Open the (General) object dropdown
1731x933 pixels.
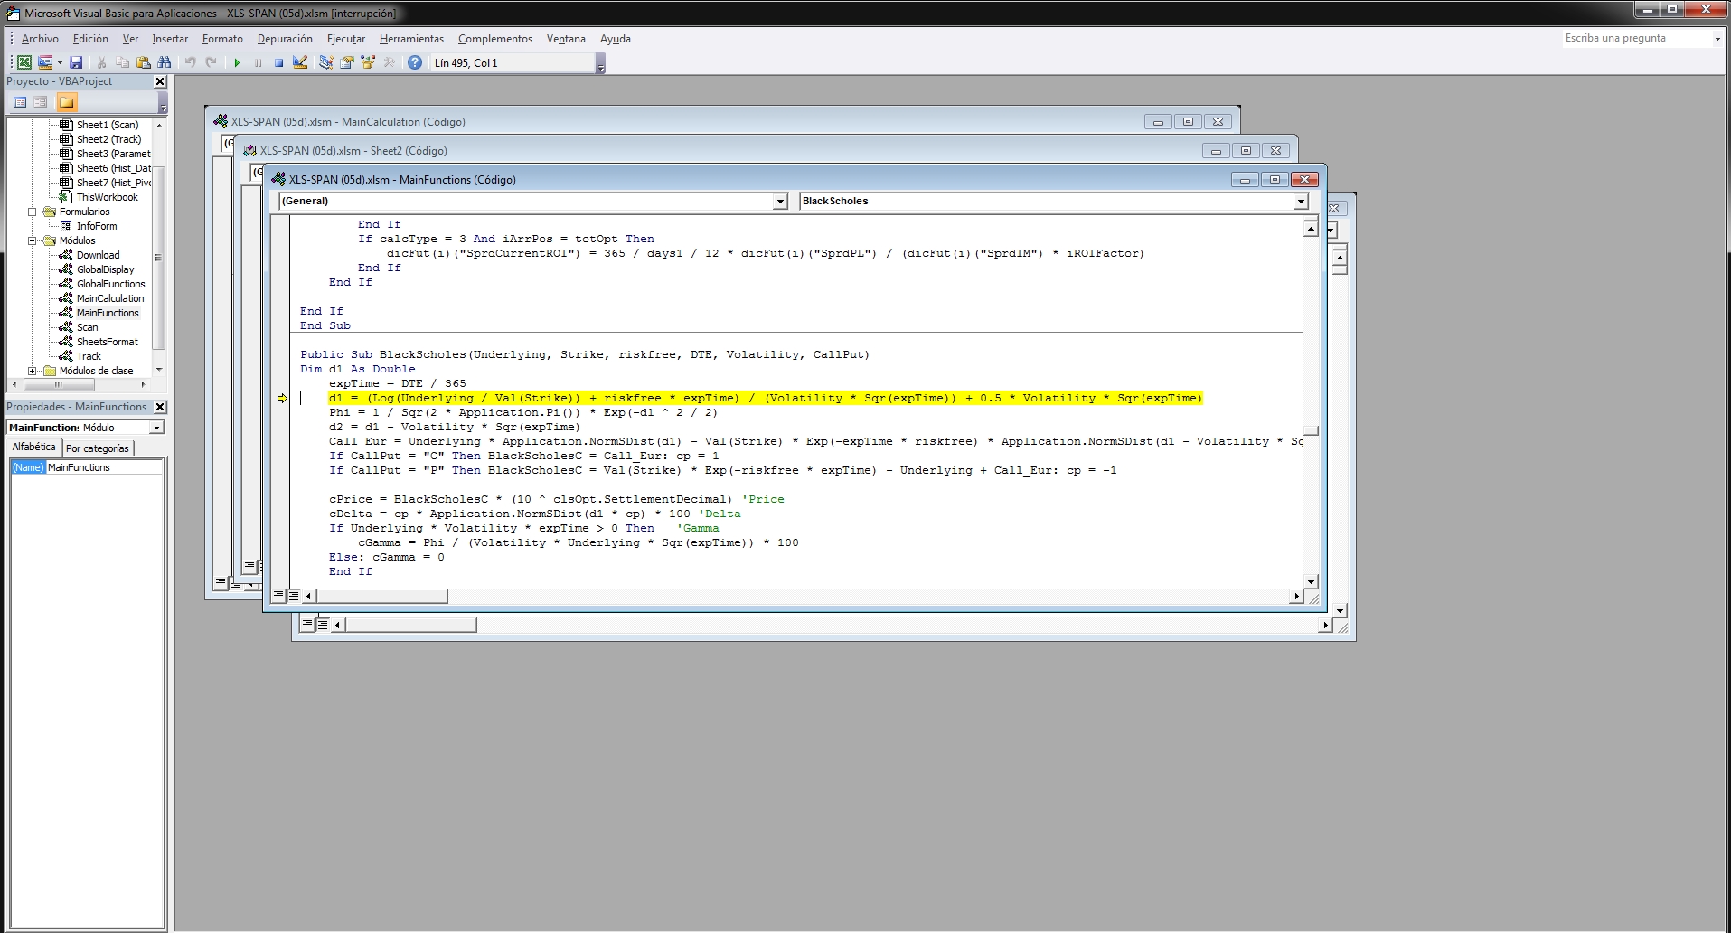780,202
